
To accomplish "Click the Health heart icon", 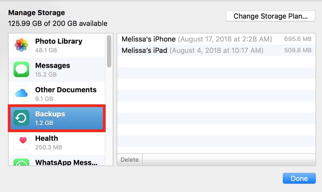I will [21, 142].
